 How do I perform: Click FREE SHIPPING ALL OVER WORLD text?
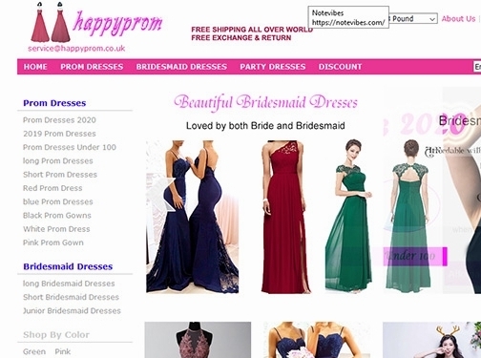pyautogui.click(x=252, y=30)
